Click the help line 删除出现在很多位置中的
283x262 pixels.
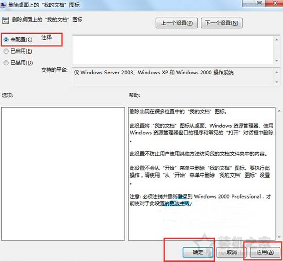(179, 111)
